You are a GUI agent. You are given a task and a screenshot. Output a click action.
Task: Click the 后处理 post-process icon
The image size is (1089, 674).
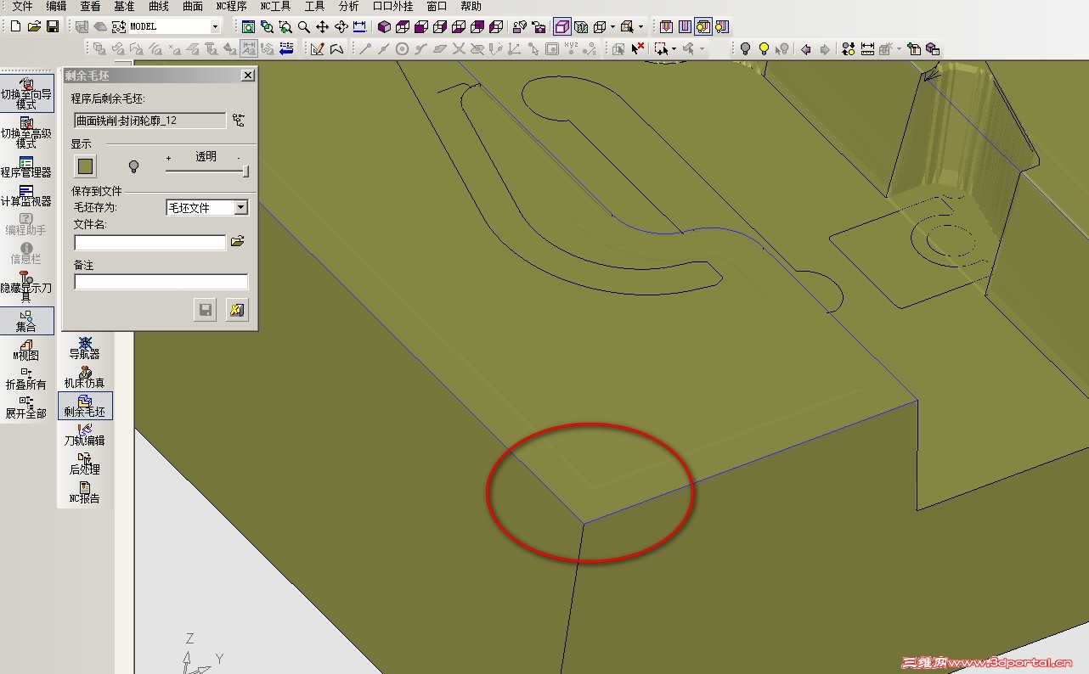pos(85,463)
